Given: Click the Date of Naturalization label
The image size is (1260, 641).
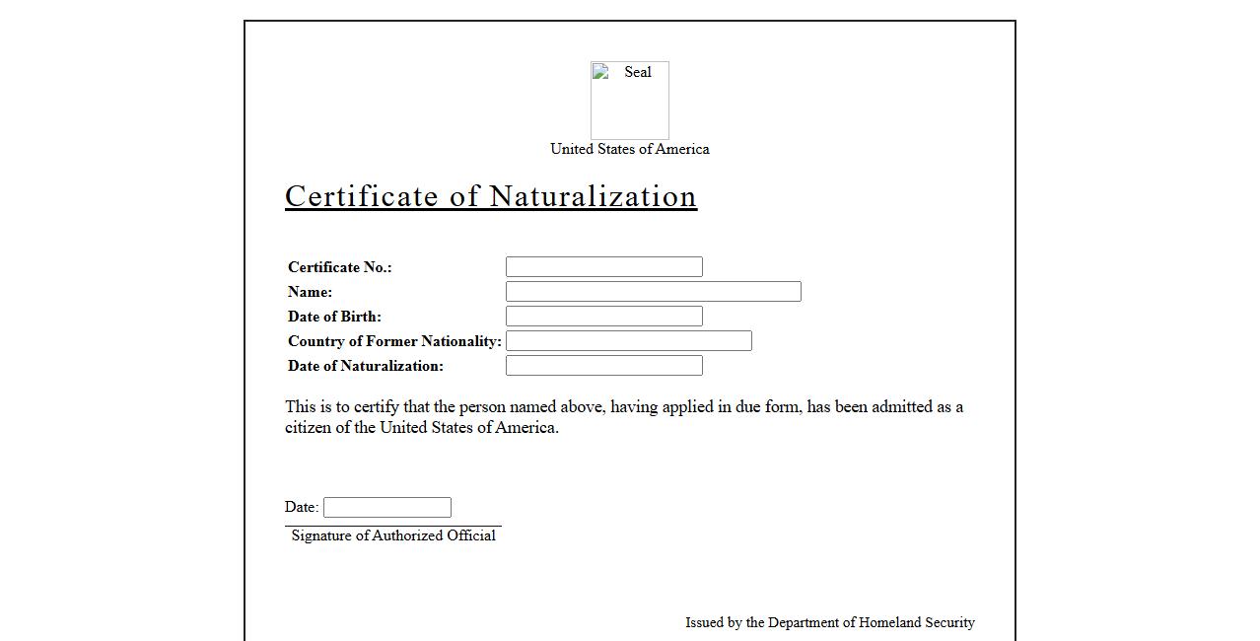Looking at the screenshot, I should (365, 366).
